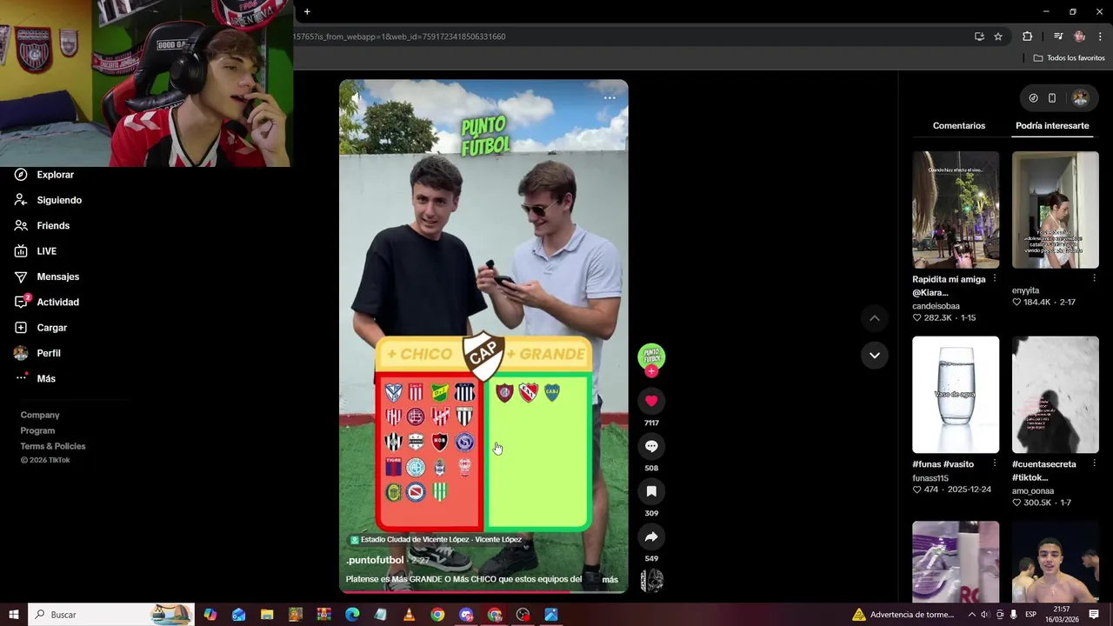This screenshot has width=1113, height=626.
Task: Open options for enyyita card
Action: pyautogui.click(x=1094, y=279)
